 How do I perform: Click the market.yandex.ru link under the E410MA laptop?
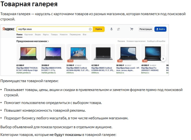coord(49,73)
